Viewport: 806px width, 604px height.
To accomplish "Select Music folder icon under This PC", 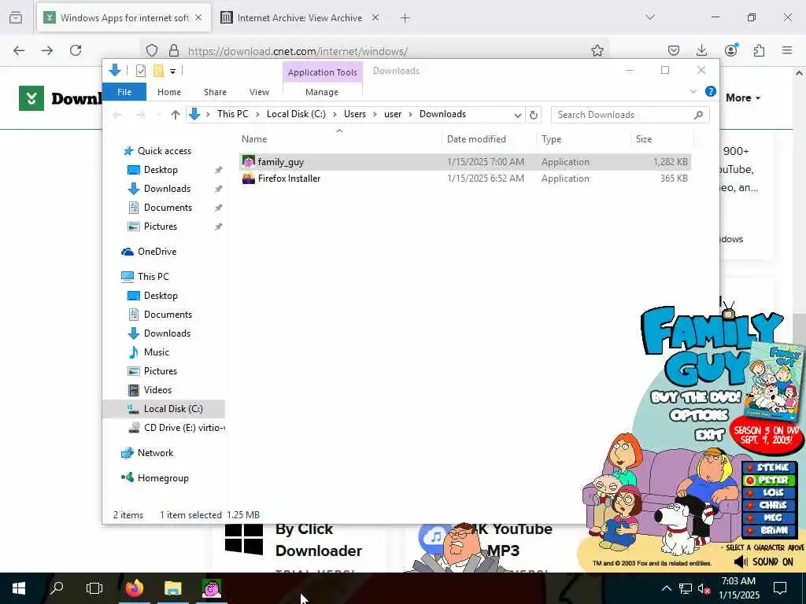I will 134,352.
